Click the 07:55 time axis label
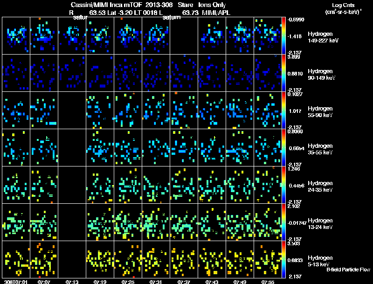 pos(268,282)
